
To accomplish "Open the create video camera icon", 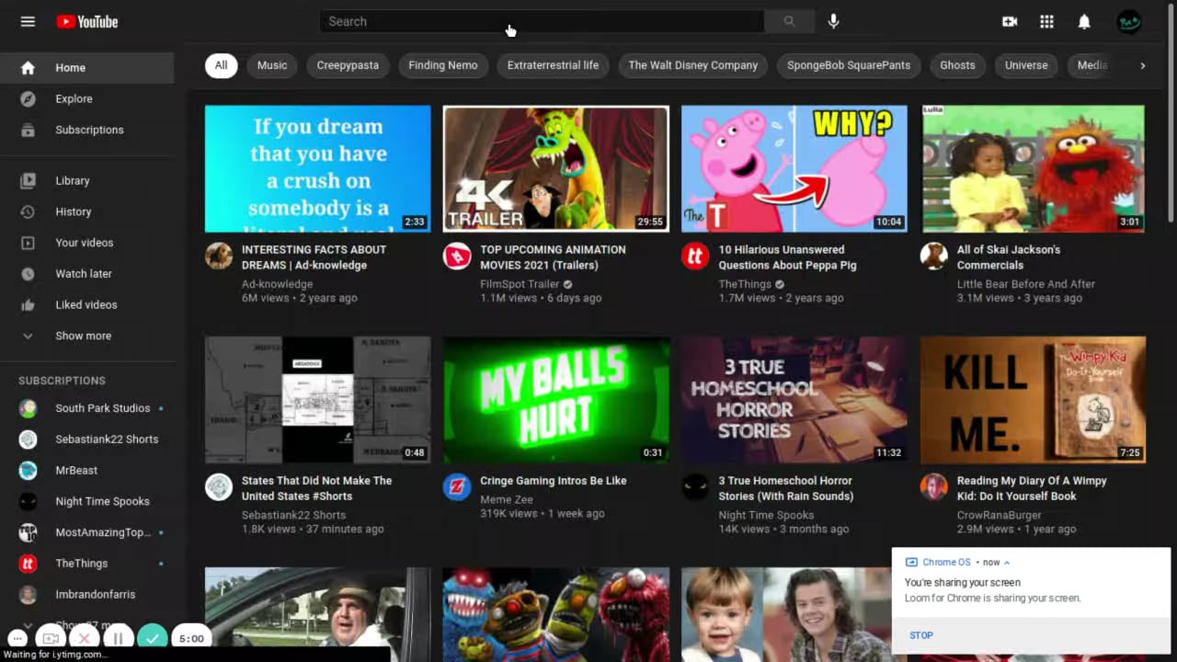I will 1010,21.
